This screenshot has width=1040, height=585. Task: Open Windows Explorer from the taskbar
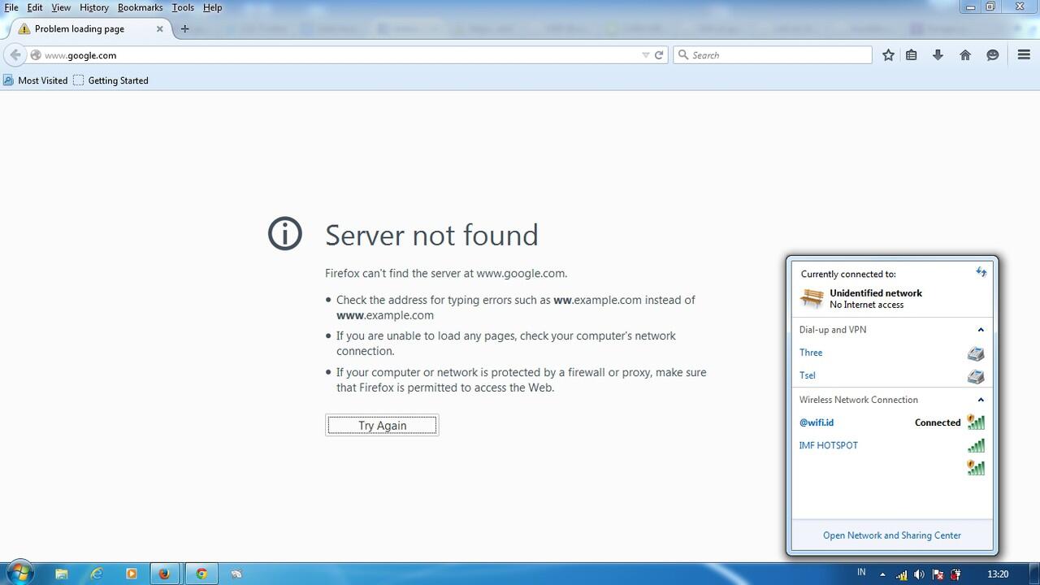click(61, 574)
